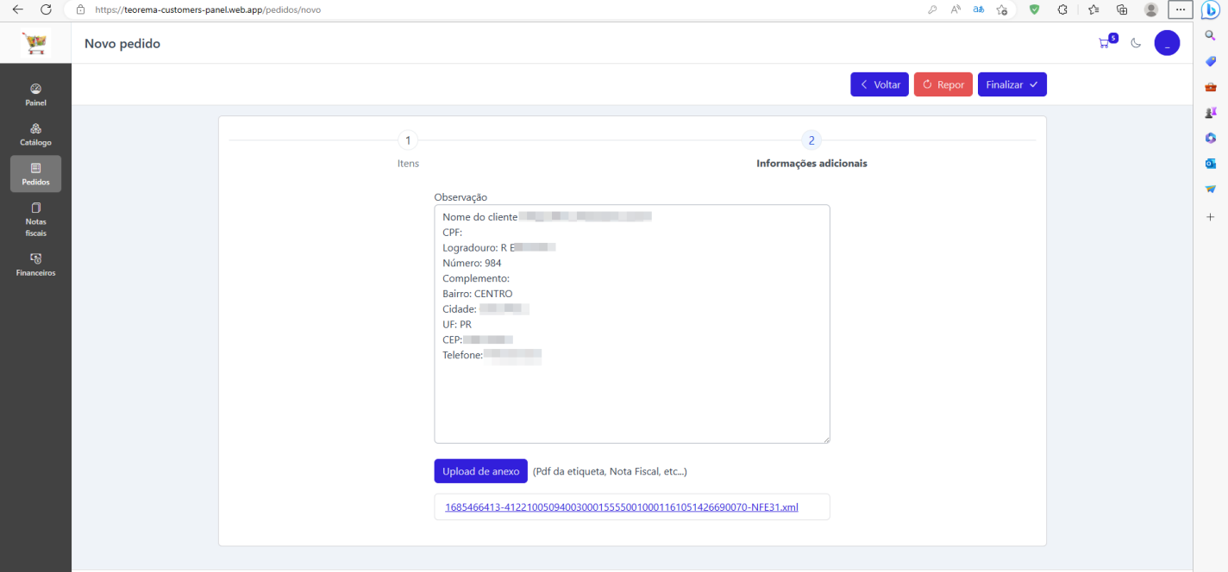Click the Voltar button

[x=880, y=84]
